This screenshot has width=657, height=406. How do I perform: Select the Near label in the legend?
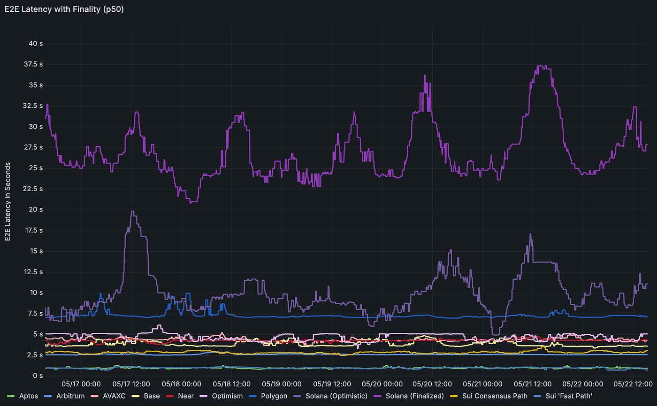click(185, 396)
